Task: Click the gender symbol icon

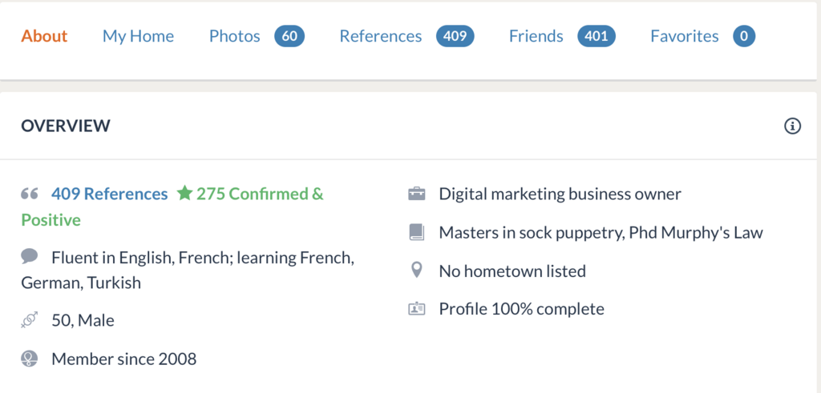Action: pyautogui.click(x=30, y=320)
